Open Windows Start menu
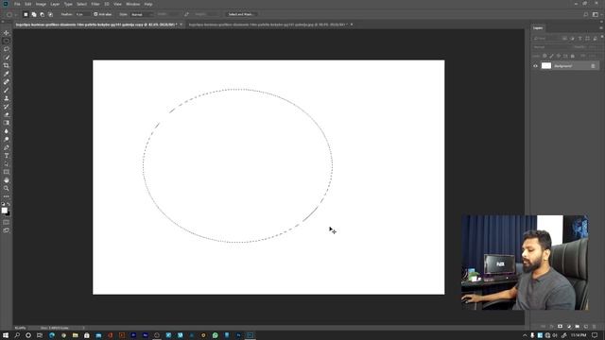Screen dimensions: 605x340 [x=6, y=335]
